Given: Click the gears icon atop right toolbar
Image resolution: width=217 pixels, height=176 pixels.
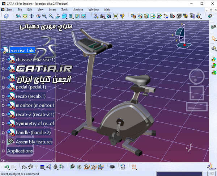Looking at the screenshot, I should 214,27.
